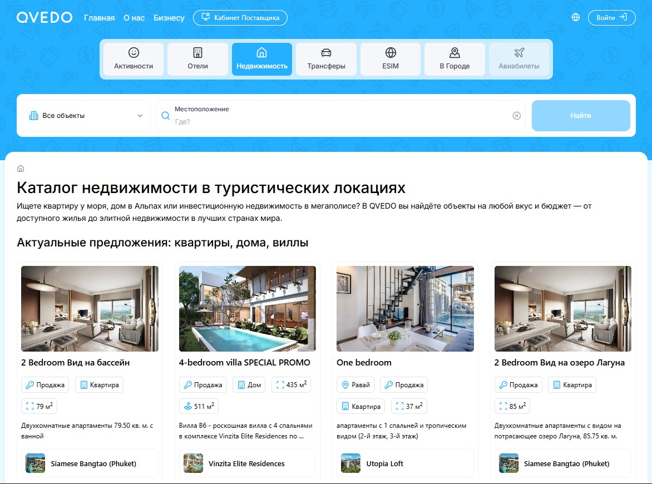Click the globe language icon in the header
Screen dimensions: 652x484
pyautogui.click(x=576, y=17)
